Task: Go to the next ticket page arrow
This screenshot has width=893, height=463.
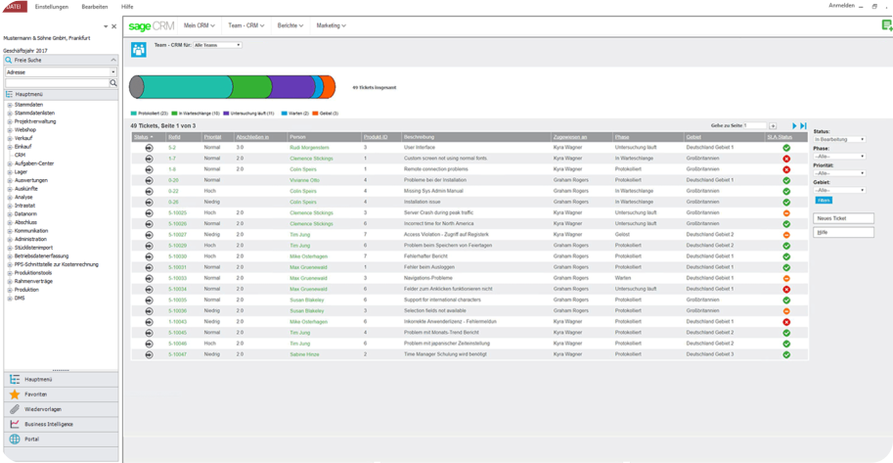Action: click(x=794, y=125)
